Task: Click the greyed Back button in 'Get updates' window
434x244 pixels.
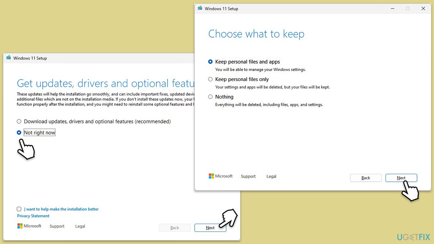Action: [x=175, y=228]
